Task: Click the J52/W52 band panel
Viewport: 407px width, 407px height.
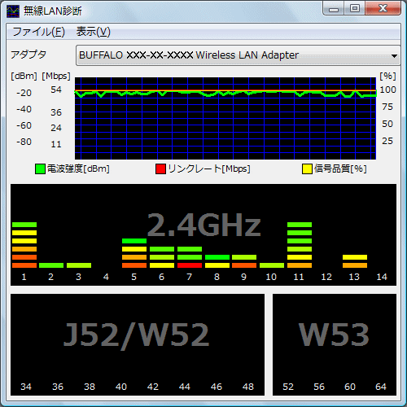Action: click(x=138, y=344)
